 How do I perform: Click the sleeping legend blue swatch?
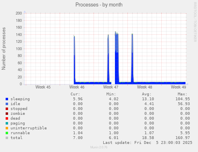tap(7, 99)
